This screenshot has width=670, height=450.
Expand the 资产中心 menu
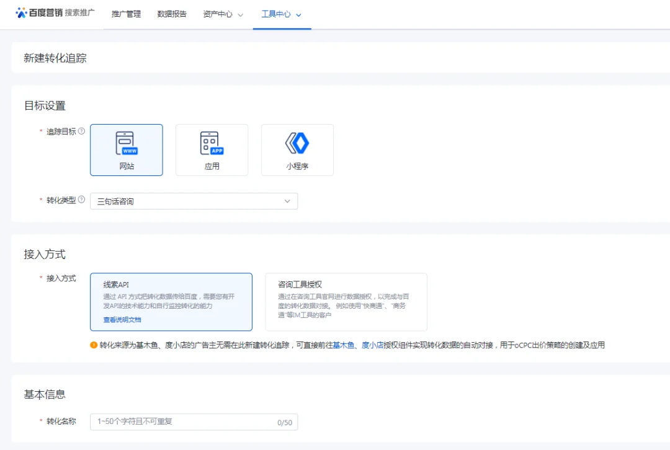[223, 14]
